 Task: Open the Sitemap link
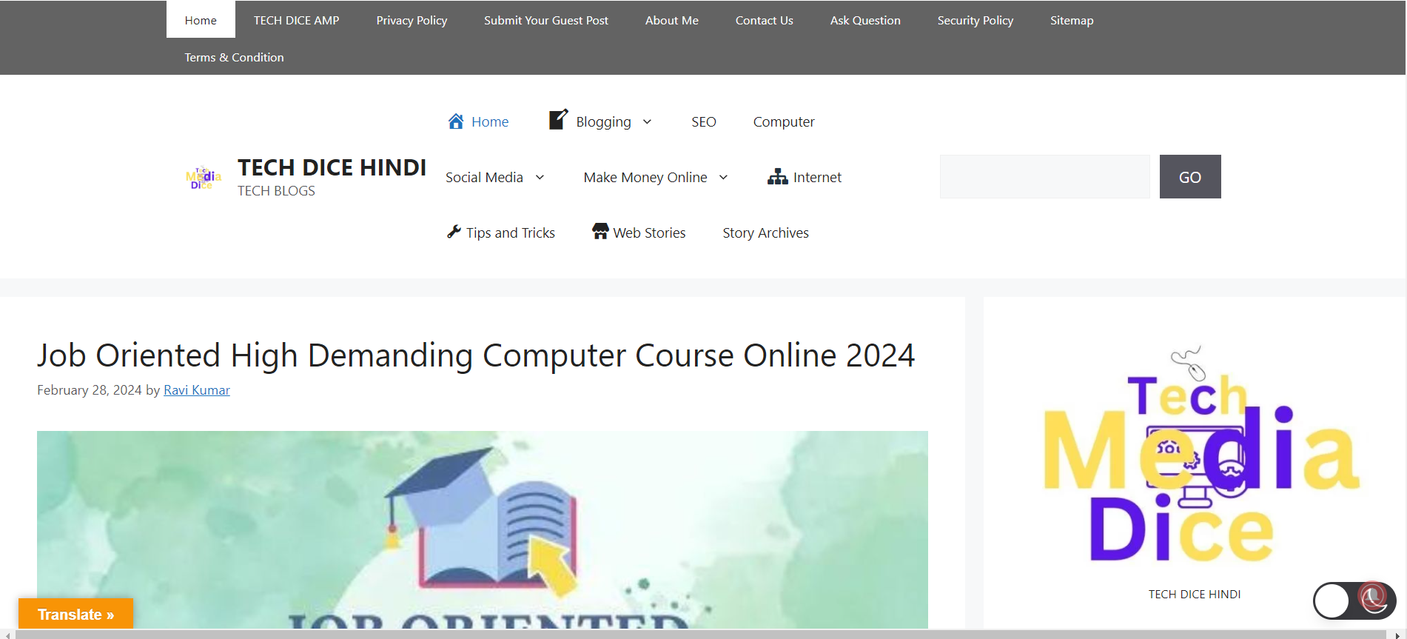click(x=1071, y=20)
